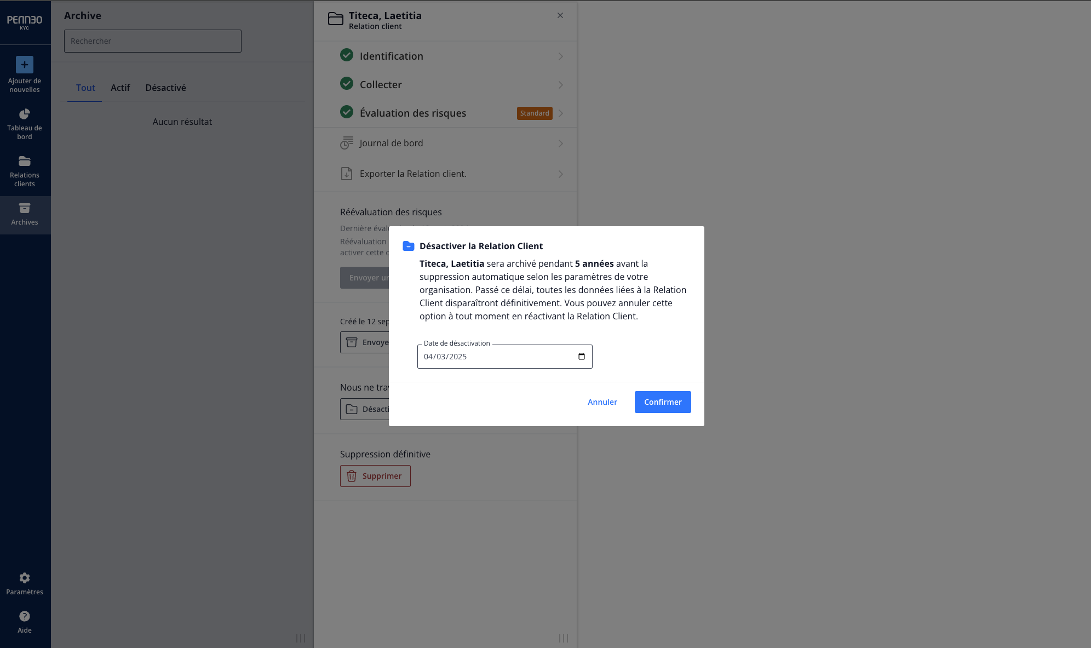This screenshot has height=648, width=1091.
Task: Click the Date de désactivation field
Action: (505, 357)
